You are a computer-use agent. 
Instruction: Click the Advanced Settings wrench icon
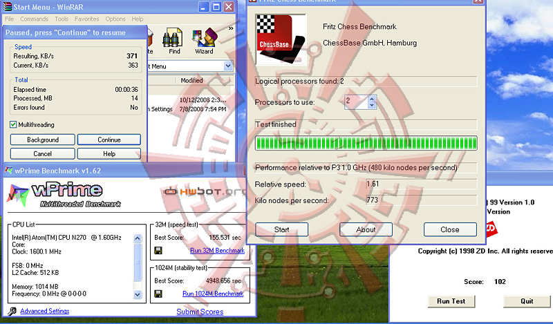(x=12, y=311)
